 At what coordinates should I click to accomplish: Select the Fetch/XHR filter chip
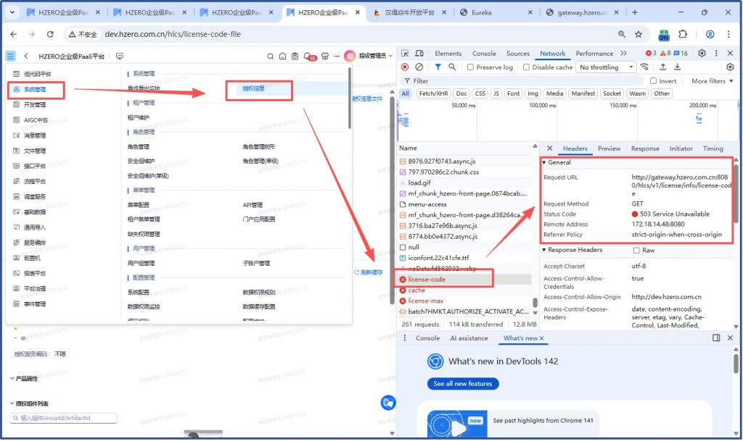433,93
